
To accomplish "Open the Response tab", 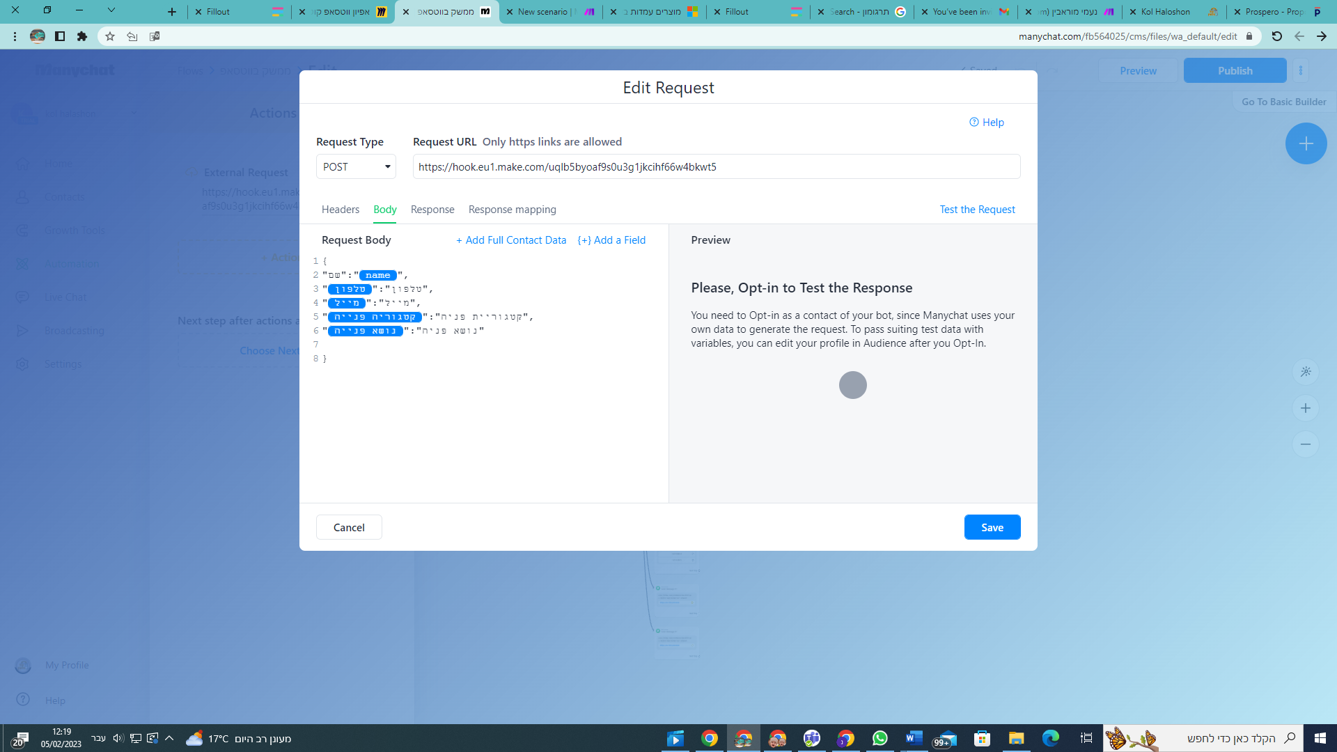I will tap(432, 210).
